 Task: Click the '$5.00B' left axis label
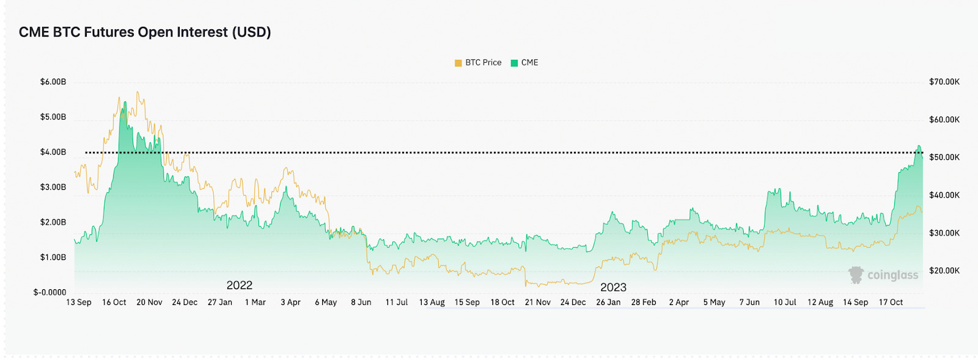53,117
